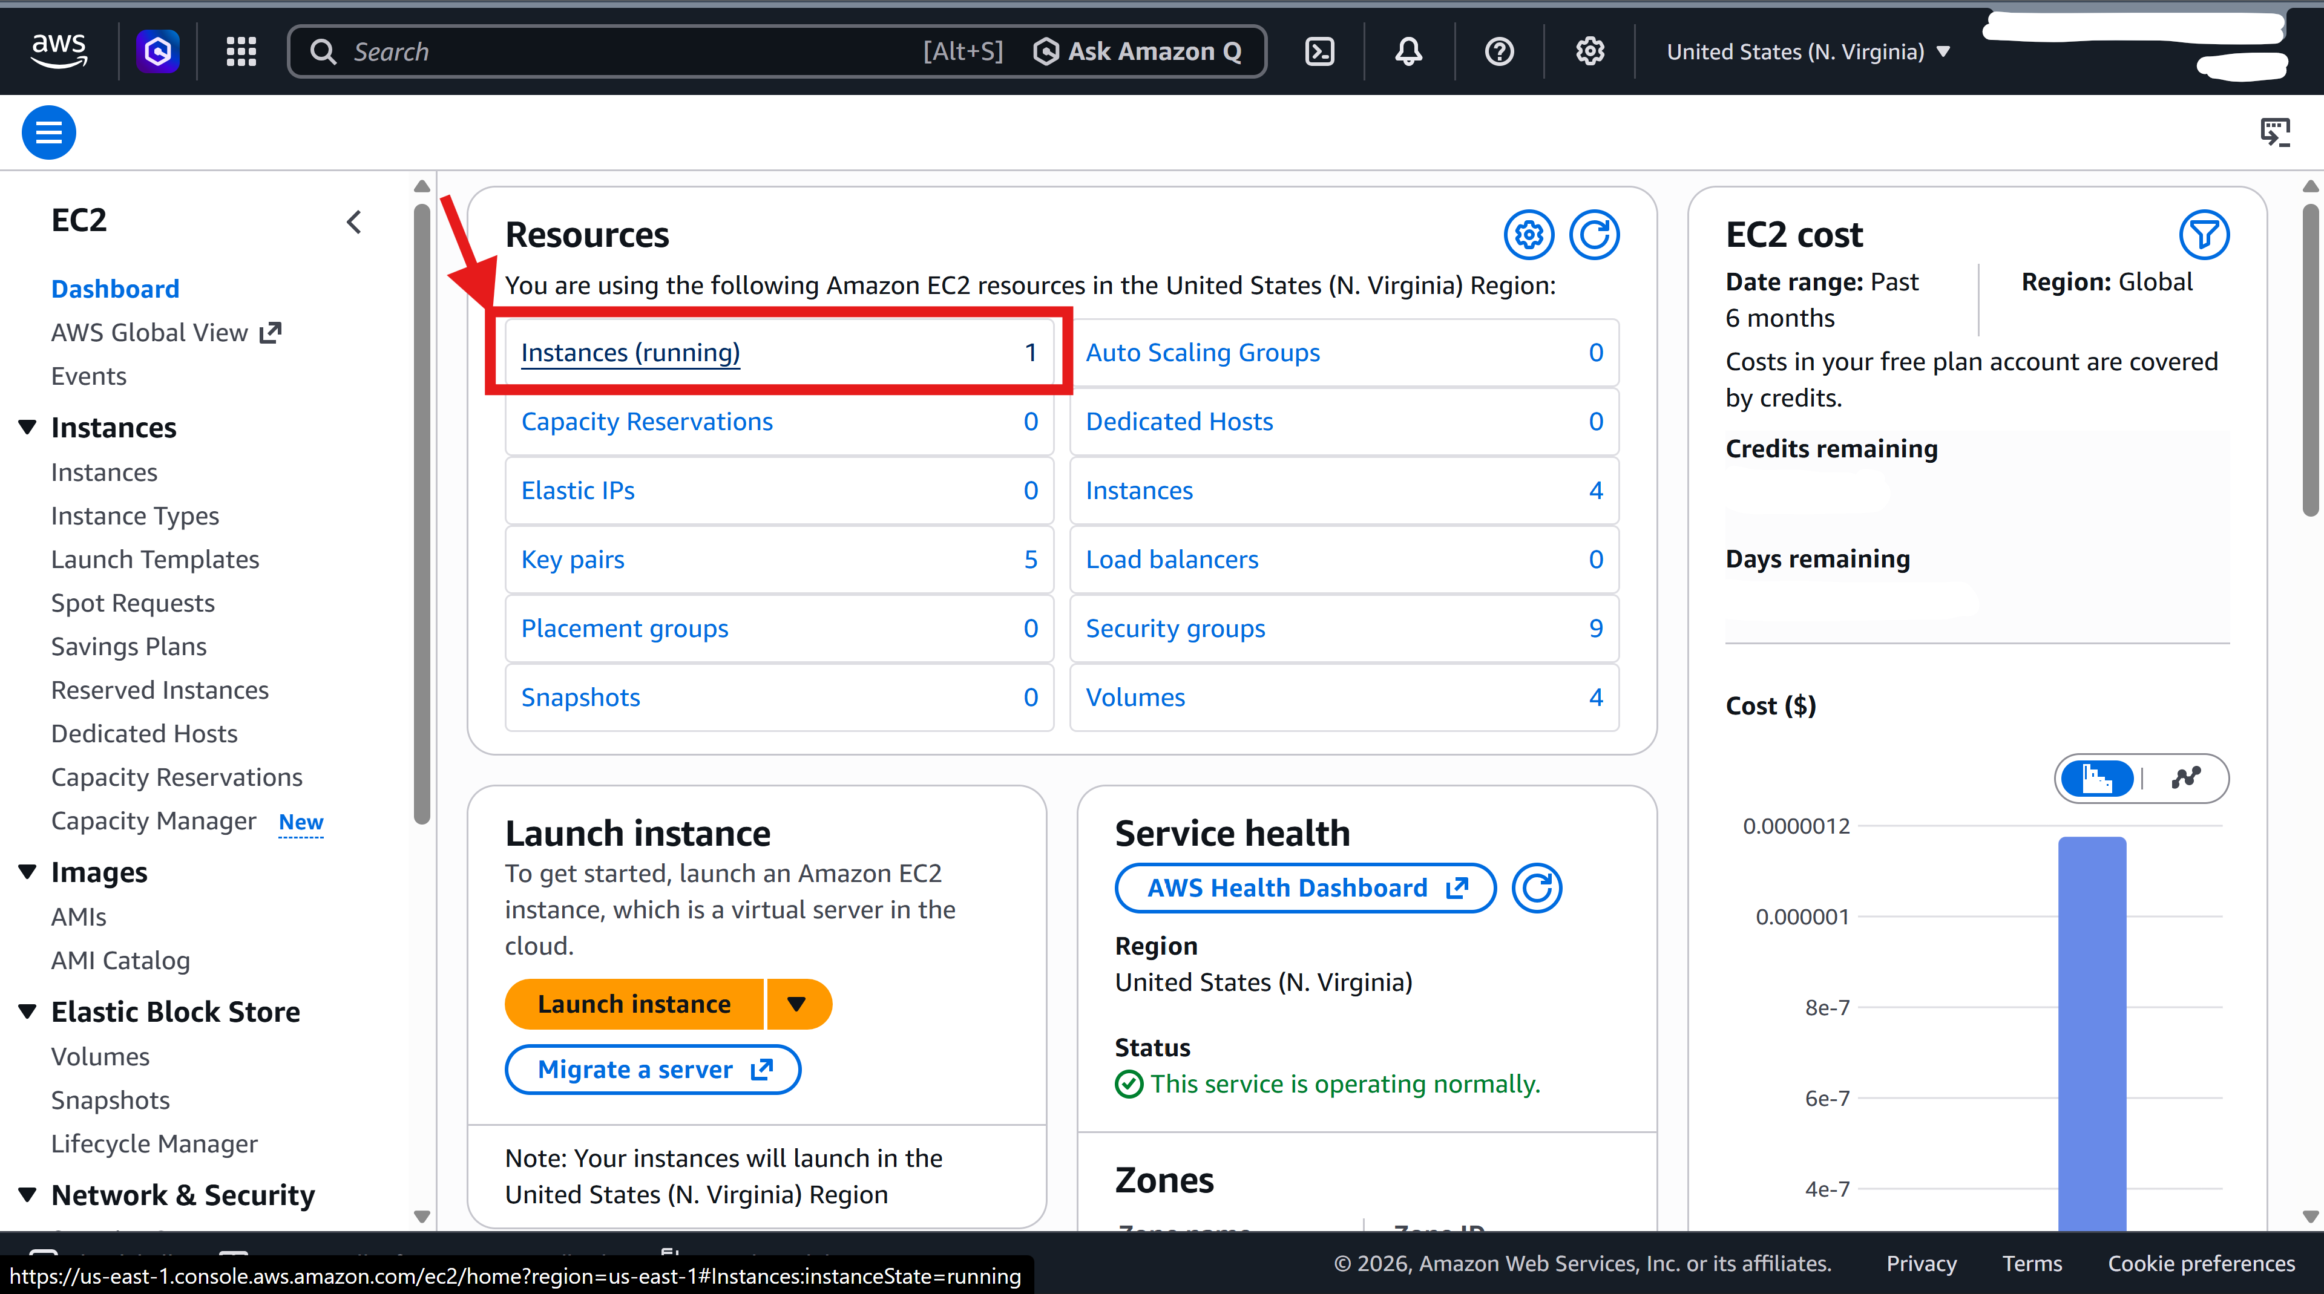Image resolution: width=2324 pixels, height=1294 pixels.
Task: Click the main page scrollbar thumb
Action: point(2309,361)
